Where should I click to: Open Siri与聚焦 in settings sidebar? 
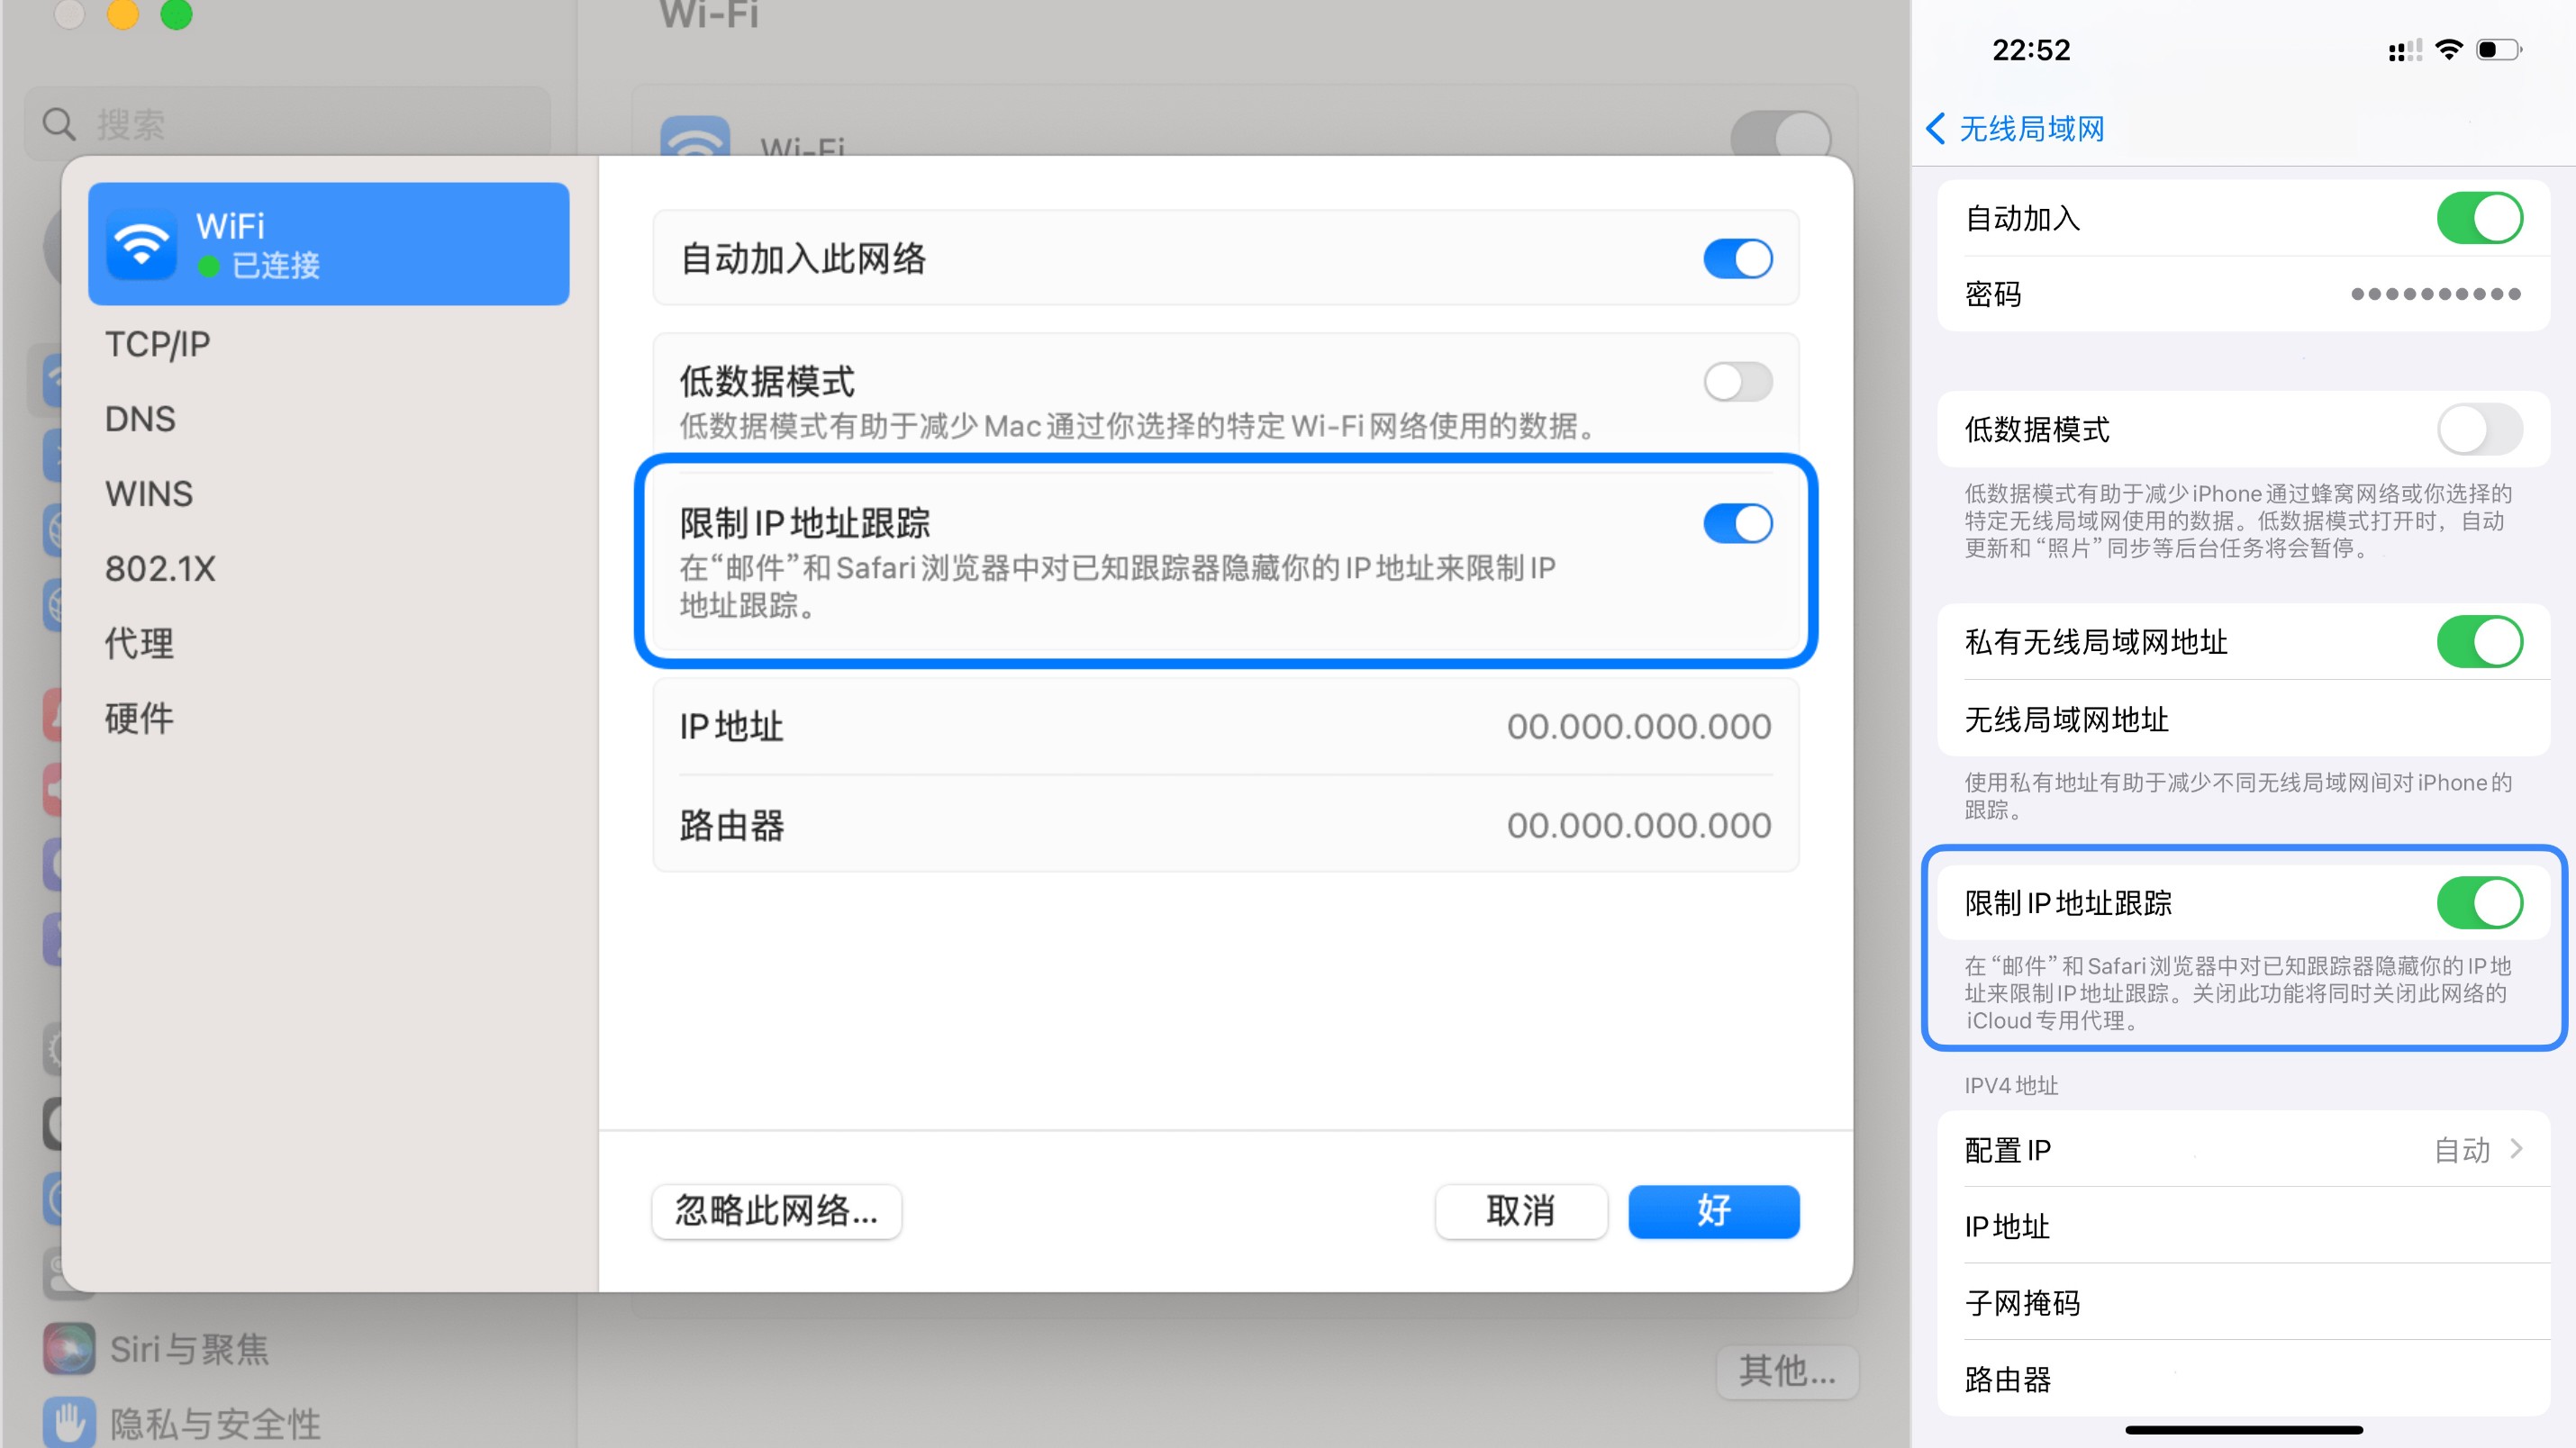(189, 1349)
